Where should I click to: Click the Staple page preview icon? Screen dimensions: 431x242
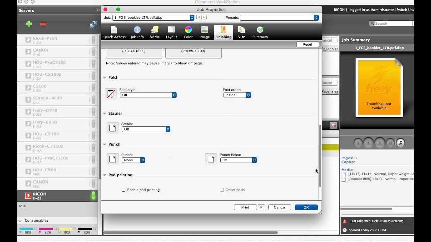112,128
